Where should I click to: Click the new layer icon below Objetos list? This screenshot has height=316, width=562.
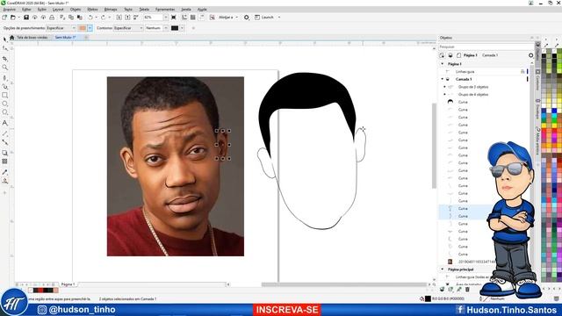click(442, 289)
